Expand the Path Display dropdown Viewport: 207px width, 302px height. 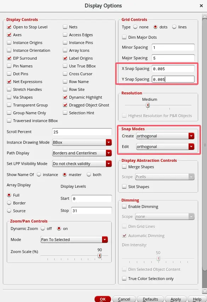82,153
